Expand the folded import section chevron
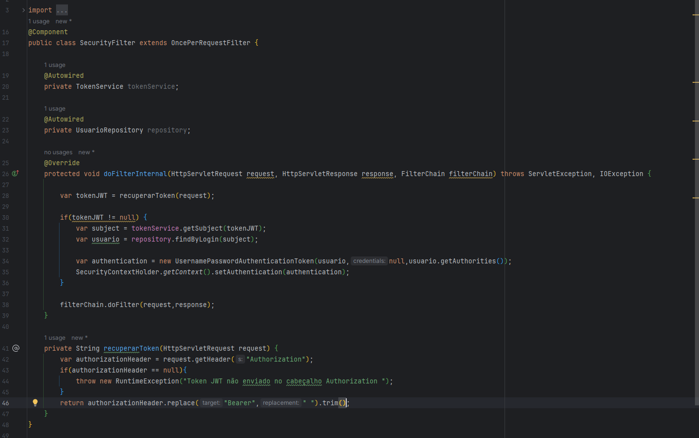The height and width of the screenshot is (438, 699). coord(23,10)
